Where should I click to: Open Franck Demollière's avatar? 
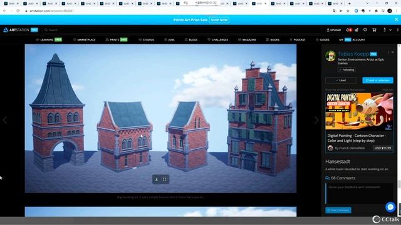(x=330, y=148)
